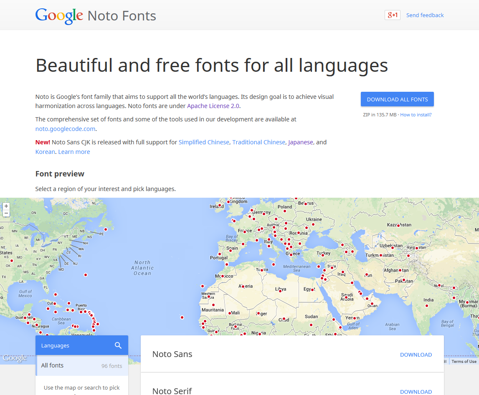Click the Noto Serif font name
The height and width of the screenshot is (395, 479).
coord(172,391)
